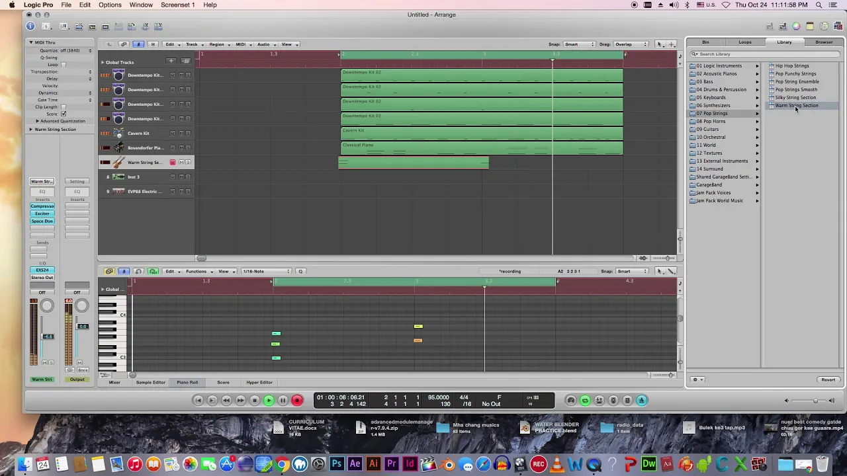This screenshot has height=476, width=847.
Task: Switch to the Browser tab
Action: 824,42
